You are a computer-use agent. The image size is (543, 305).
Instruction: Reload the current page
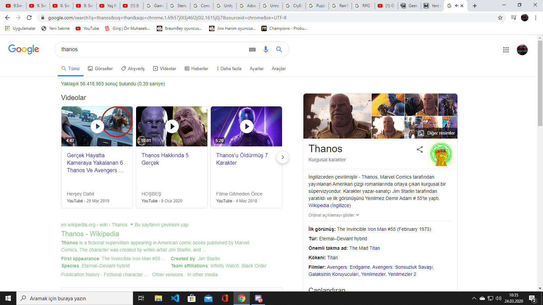29,18
